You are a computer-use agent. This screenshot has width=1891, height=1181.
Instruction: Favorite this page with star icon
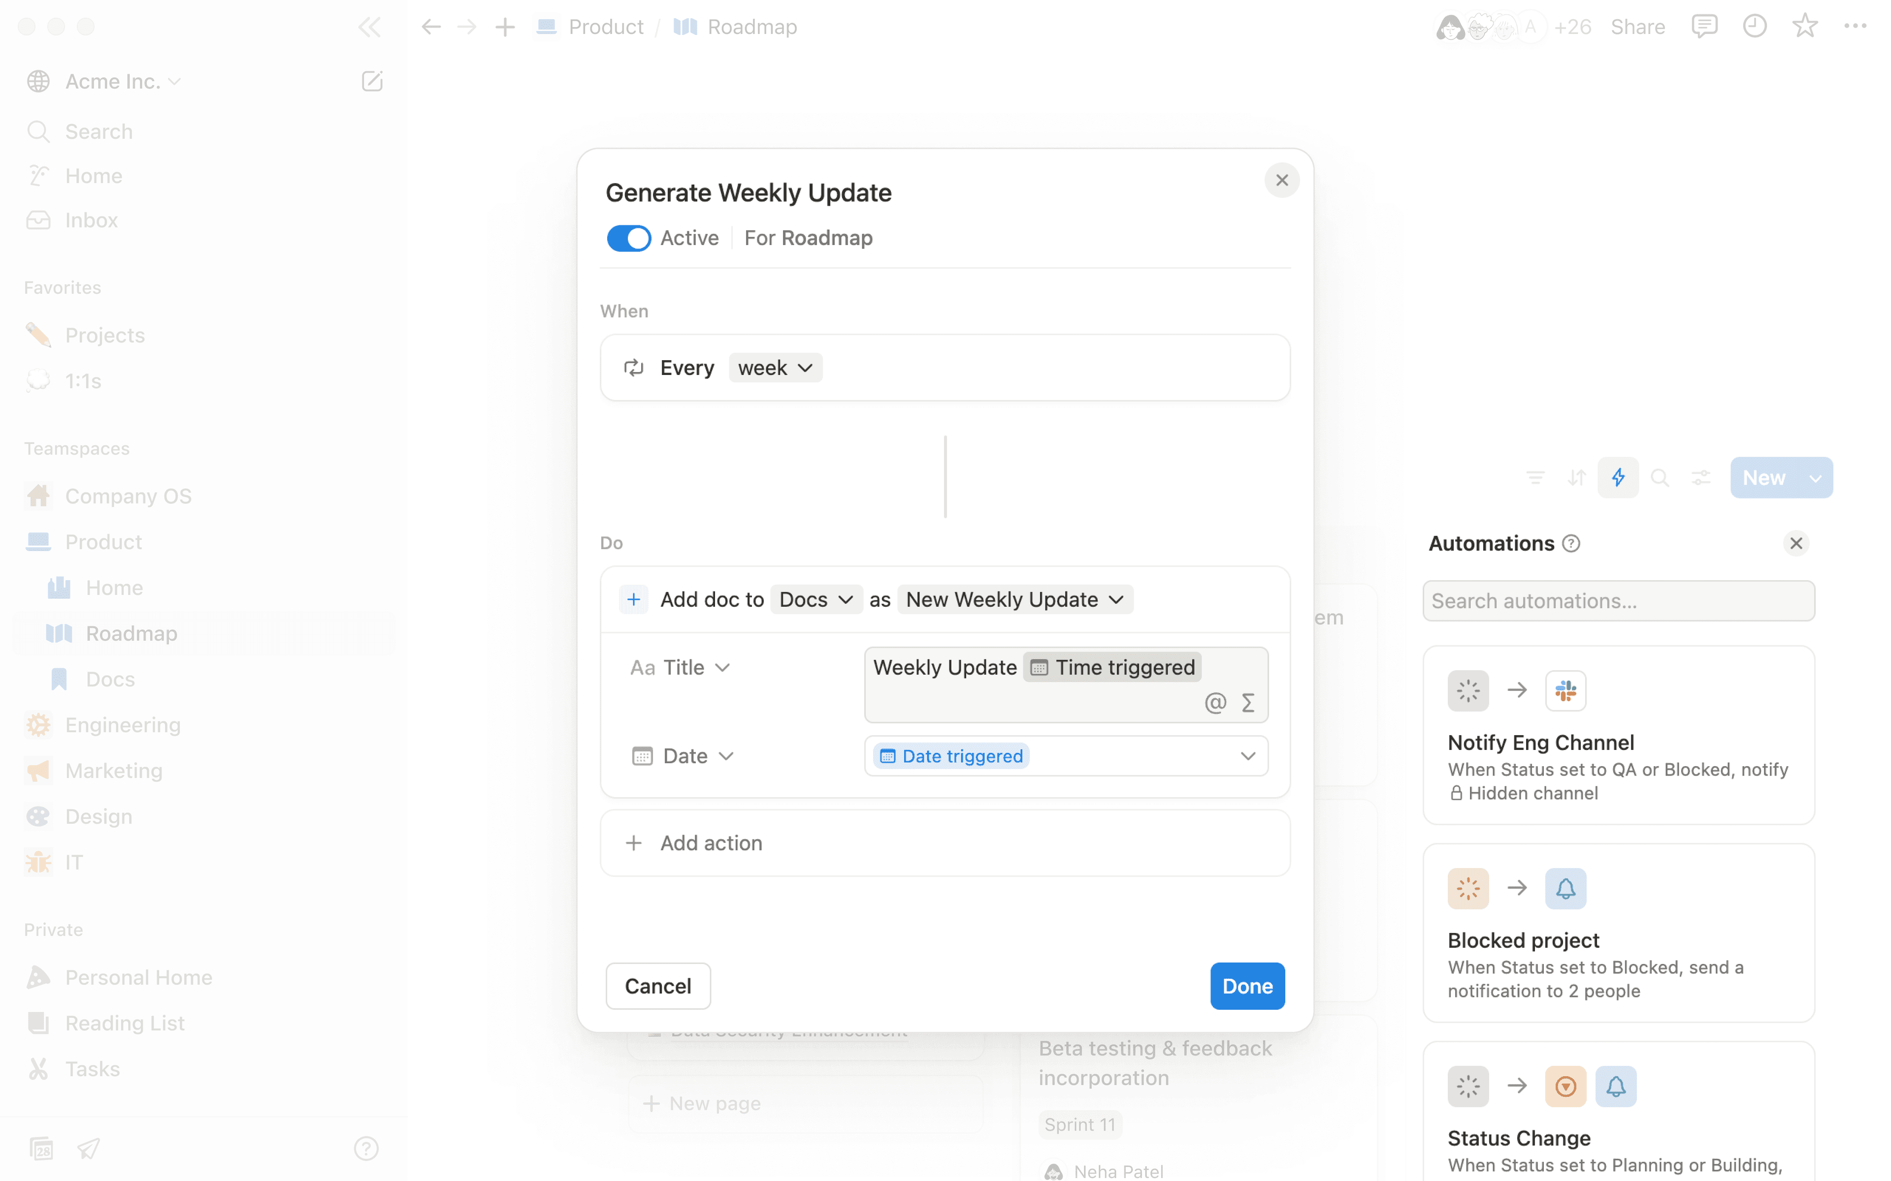(1805, 27)
